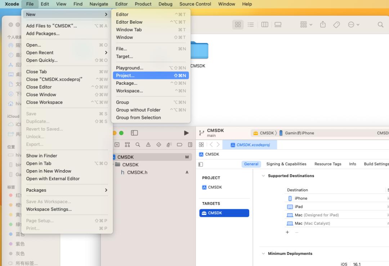The image size is (389, 266).
Task: Choose Project... from the New submenu
Action: click(x=151, y=75)
